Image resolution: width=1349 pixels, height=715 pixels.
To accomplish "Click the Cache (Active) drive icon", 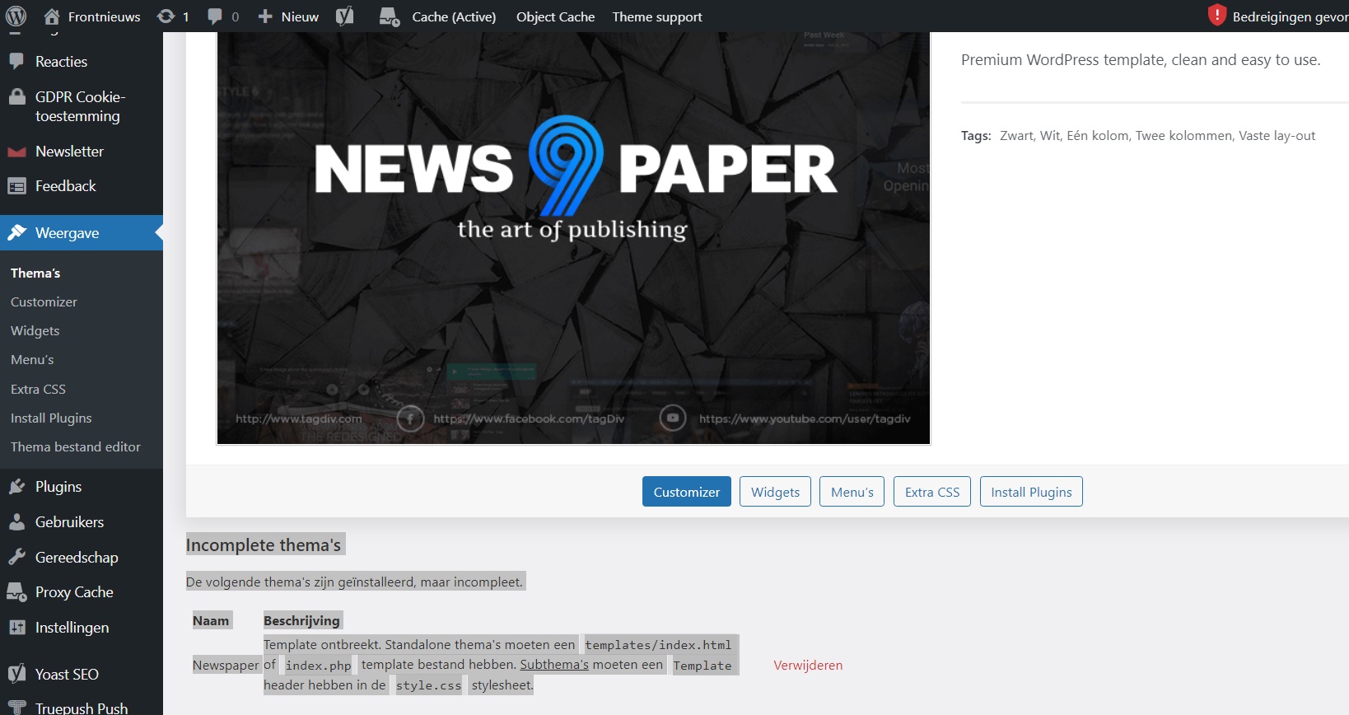I will tap(390, 16).
